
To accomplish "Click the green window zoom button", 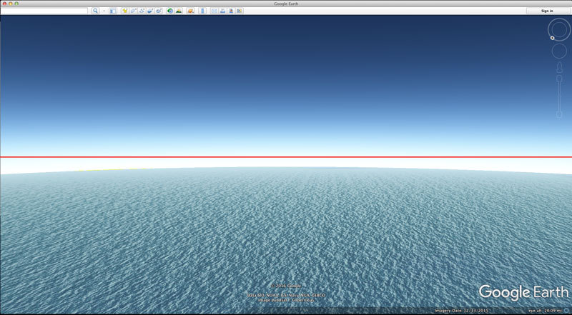I will click(x=16, y=4).
